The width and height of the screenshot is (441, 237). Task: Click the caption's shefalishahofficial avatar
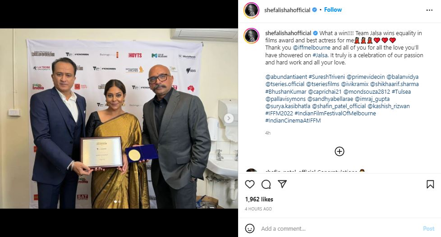coord(252,36)
